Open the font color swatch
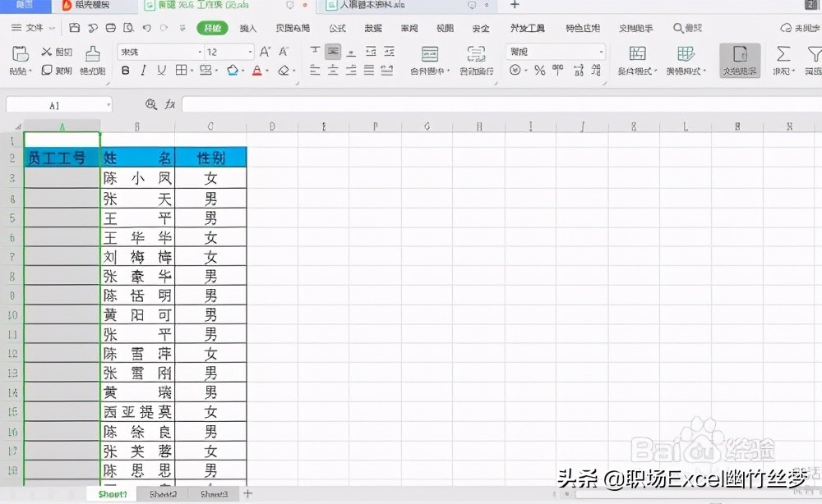The width and height of the screenshot is (822, 504). point(257,71)
